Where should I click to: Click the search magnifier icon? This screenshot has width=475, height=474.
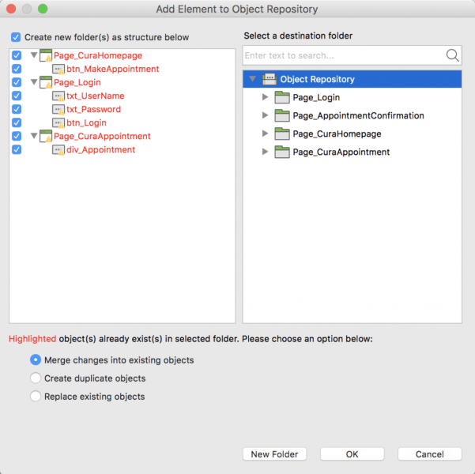(x=453, y=55)
